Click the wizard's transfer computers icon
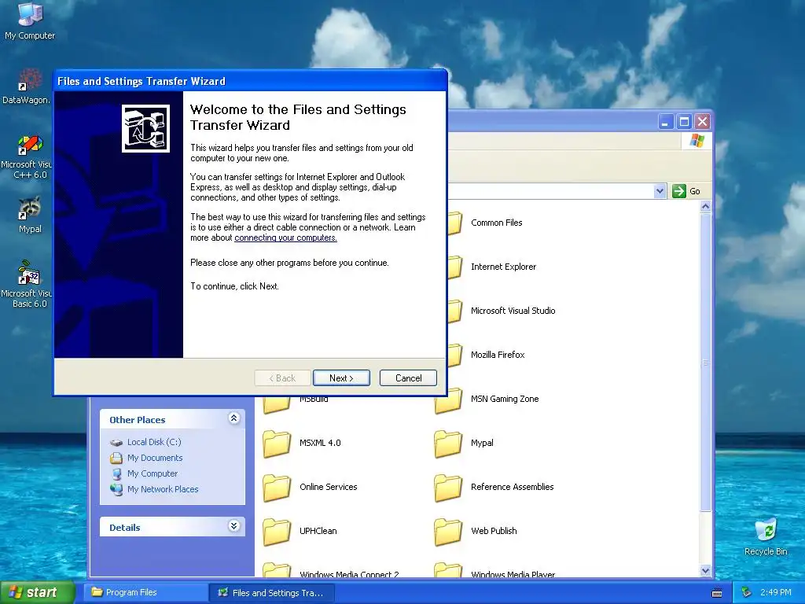 point(145,128)
